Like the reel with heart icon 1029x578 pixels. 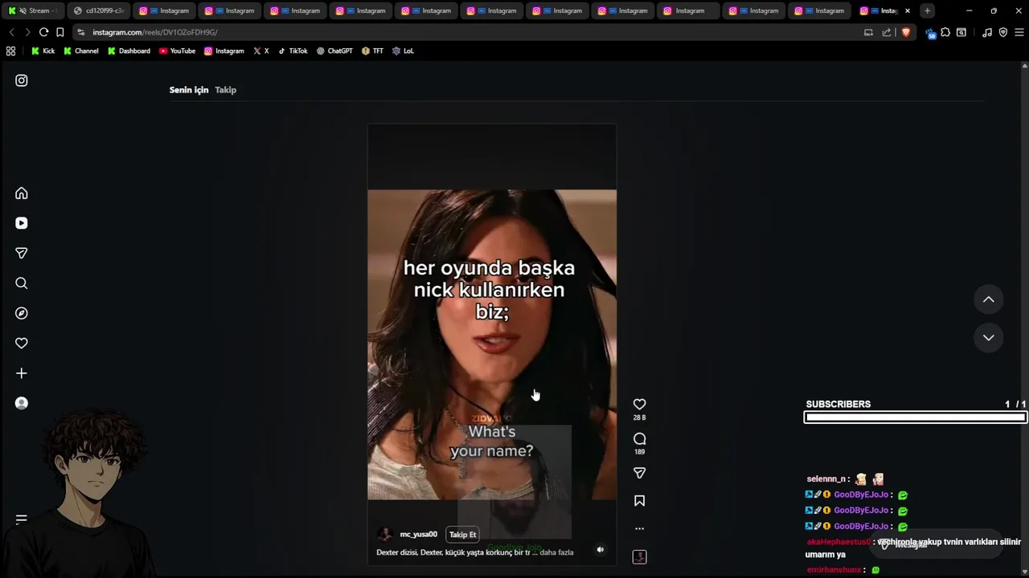click(639, 405)
